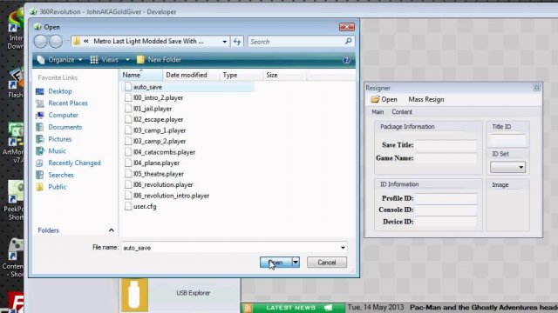Sort by the Size column header
Viewport: 558px width, 313px height.
click(x=285, y=76)
